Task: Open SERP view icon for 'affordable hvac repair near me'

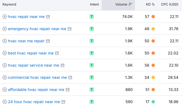Action: pyautogui.click(x=68, y=90)
